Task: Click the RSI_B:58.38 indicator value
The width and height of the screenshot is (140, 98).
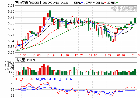Action: [x=44, y=79]
